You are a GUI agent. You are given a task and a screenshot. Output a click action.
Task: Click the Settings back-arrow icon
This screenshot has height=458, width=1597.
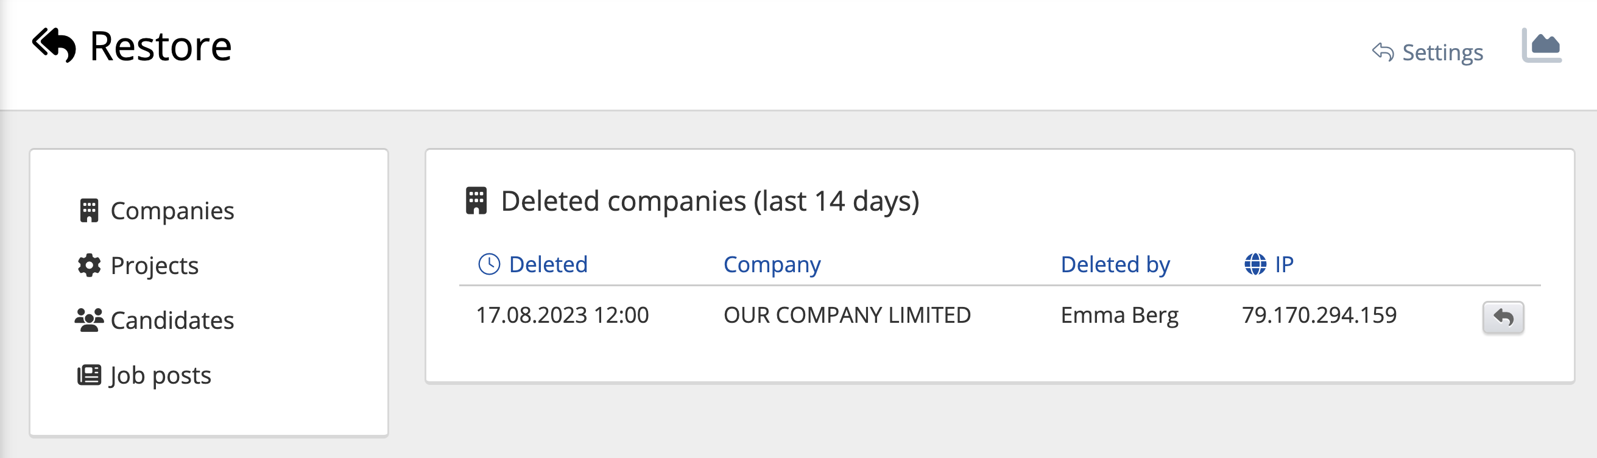pos(1383,52)
